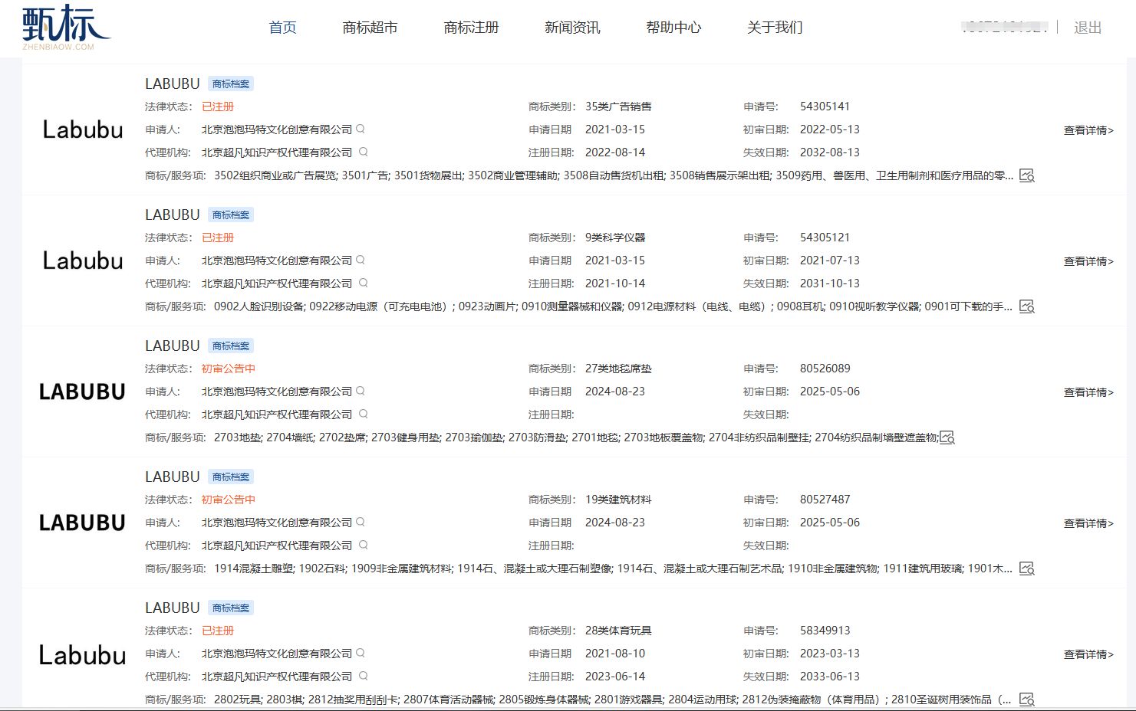Click services list starting 2703地垫
The width and height of the screenshot is (1136, 711).
[576, 437]
